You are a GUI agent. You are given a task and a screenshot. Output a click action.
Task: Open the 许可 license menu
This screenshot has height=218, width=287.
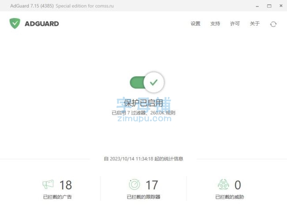pyautogui.click(x=235, y=23)
